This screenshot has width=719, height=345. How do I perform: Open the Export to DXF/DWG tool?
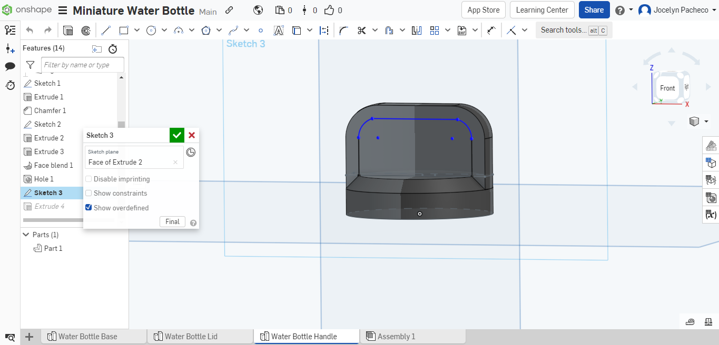click(x=462, y=30)
